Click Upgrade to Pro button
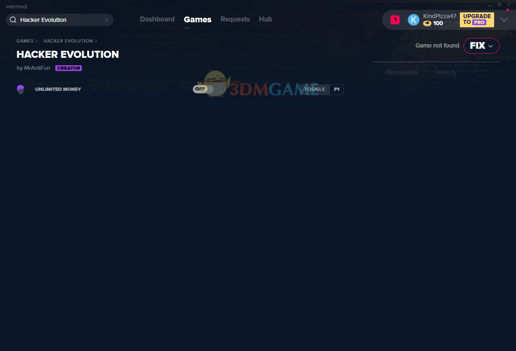 click(x=477, y=19)
